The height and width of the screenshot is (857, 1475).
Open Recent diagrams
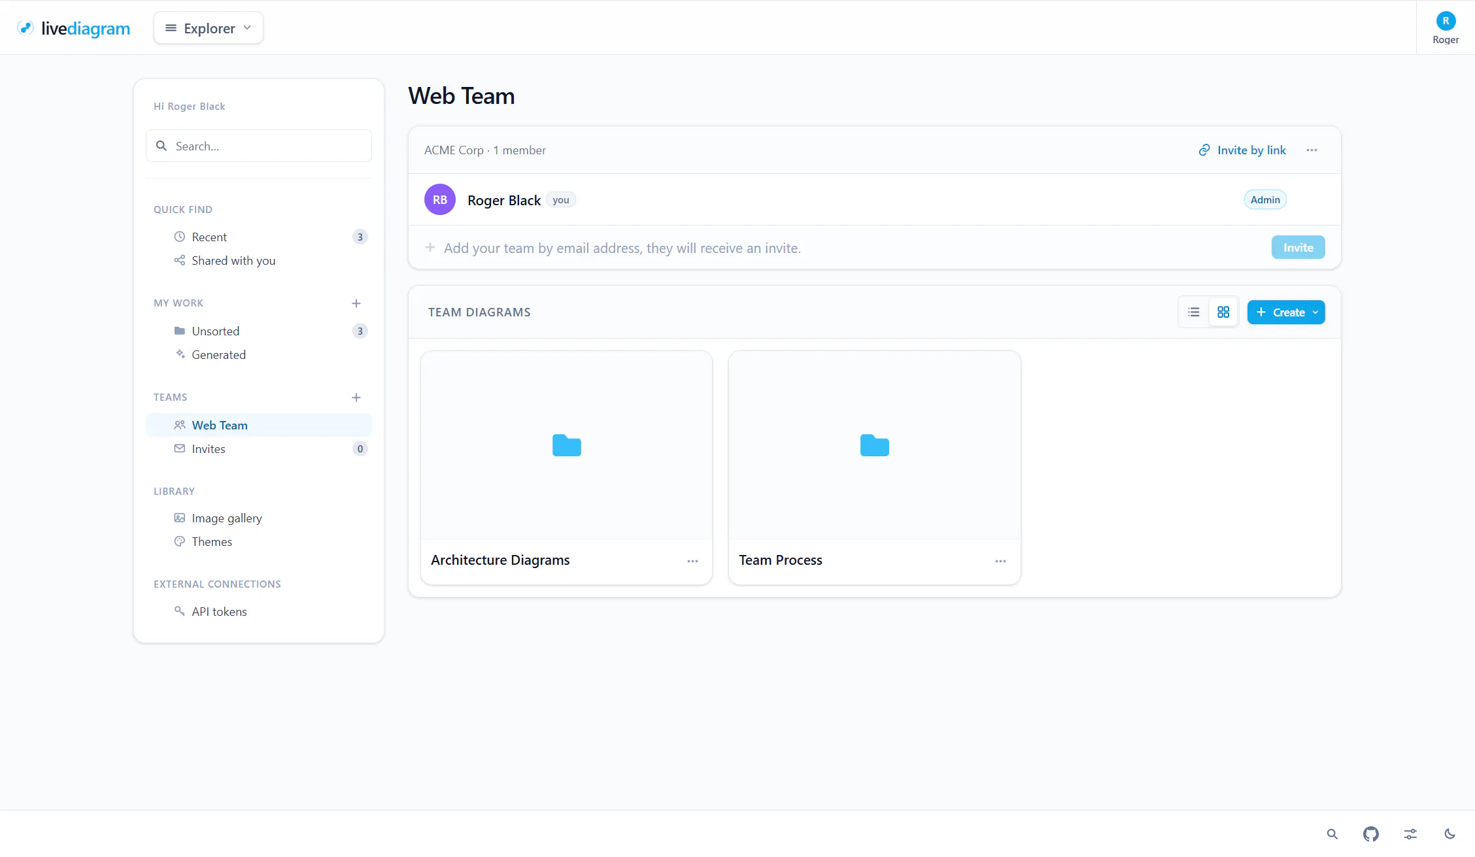259,237
